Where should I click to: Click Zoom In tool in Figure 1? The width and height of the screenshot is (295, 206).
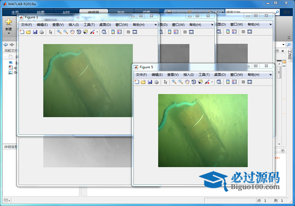(59, 32)
